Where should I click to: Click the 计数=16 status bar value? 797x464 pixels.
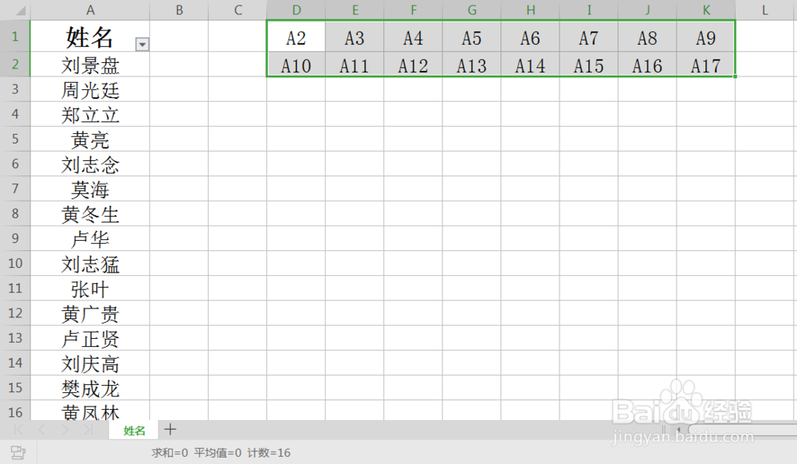pos(269,452)
